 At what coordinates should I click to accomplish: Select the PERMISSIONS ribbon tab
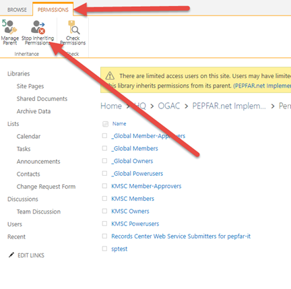(53, 10)
